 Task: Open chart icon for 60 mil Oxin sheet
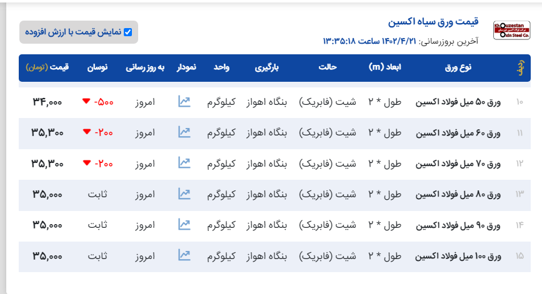coord(184,132)
